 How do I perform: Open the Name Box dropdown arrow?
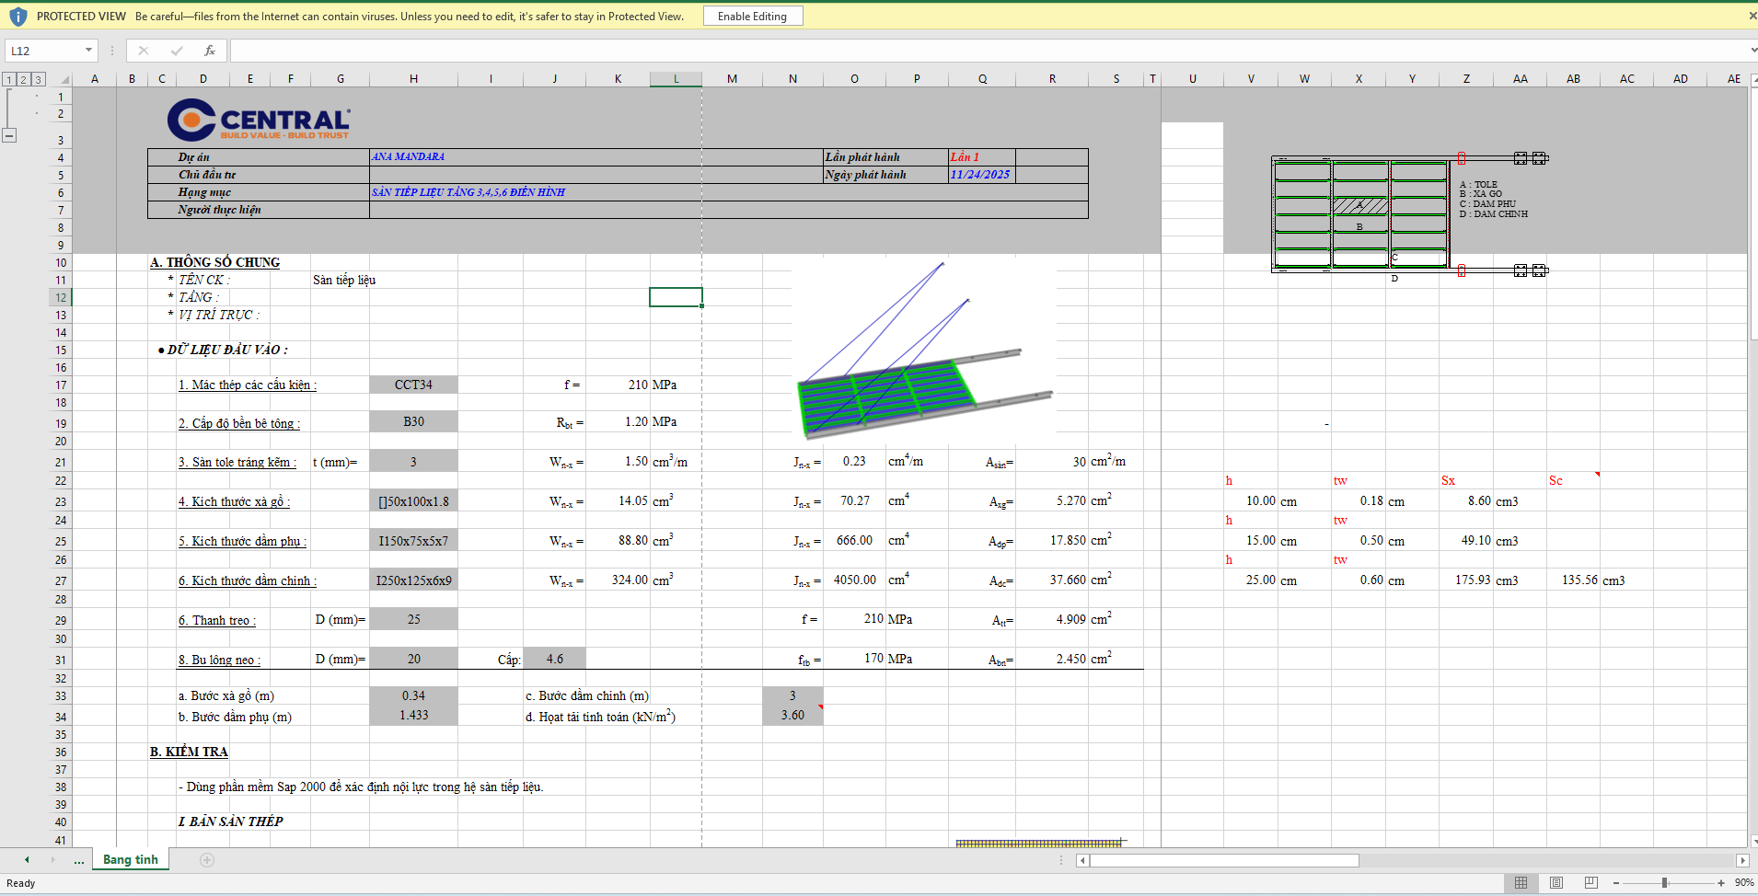(x=88, y=51)
